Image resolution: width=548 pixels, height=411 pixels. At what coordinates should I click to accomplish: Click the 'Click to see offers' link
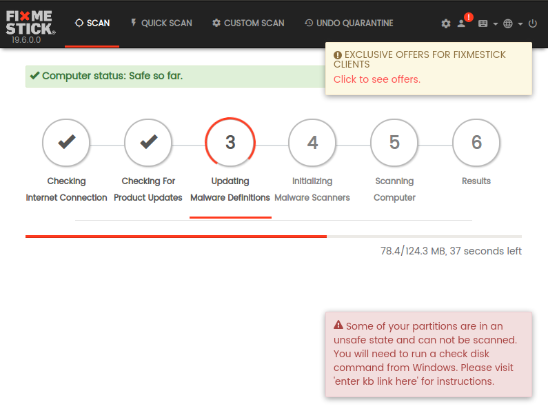[x=376, y=79]
